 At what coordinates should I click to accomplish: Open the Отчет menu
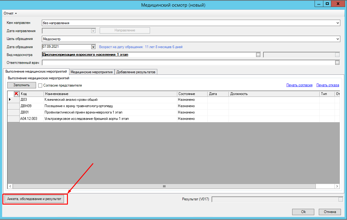pos(10,13)
